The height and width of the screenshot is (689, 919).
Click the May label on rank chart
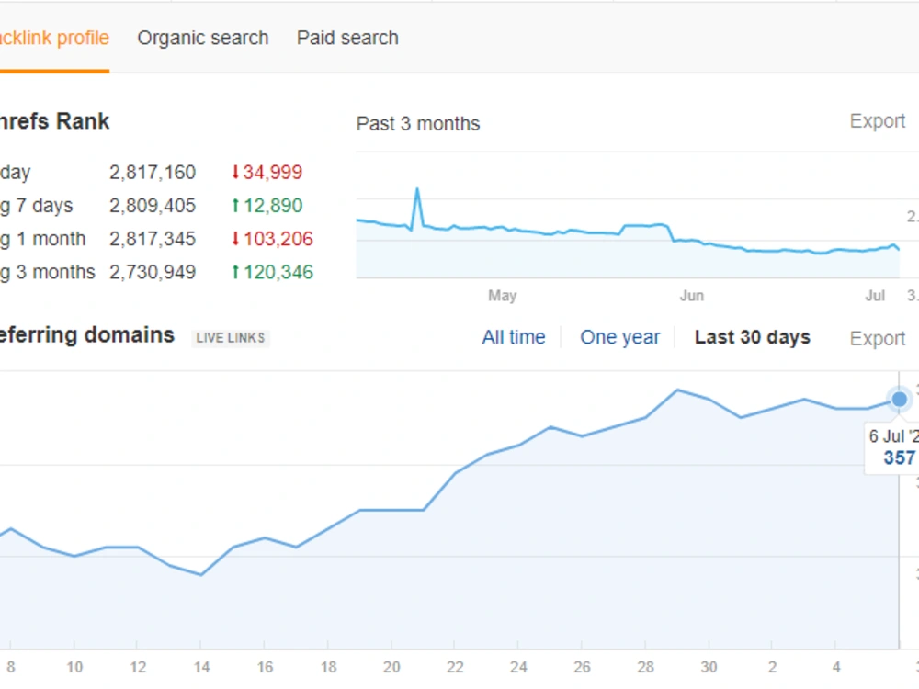pos(503,296)
